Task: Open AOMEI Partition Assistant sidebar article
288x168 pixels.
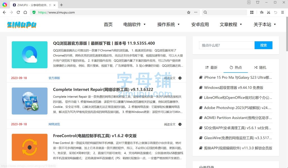Action: 238,118
